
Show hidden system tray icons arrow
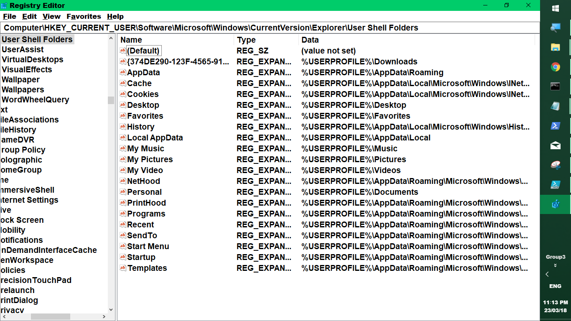(547, 274)
